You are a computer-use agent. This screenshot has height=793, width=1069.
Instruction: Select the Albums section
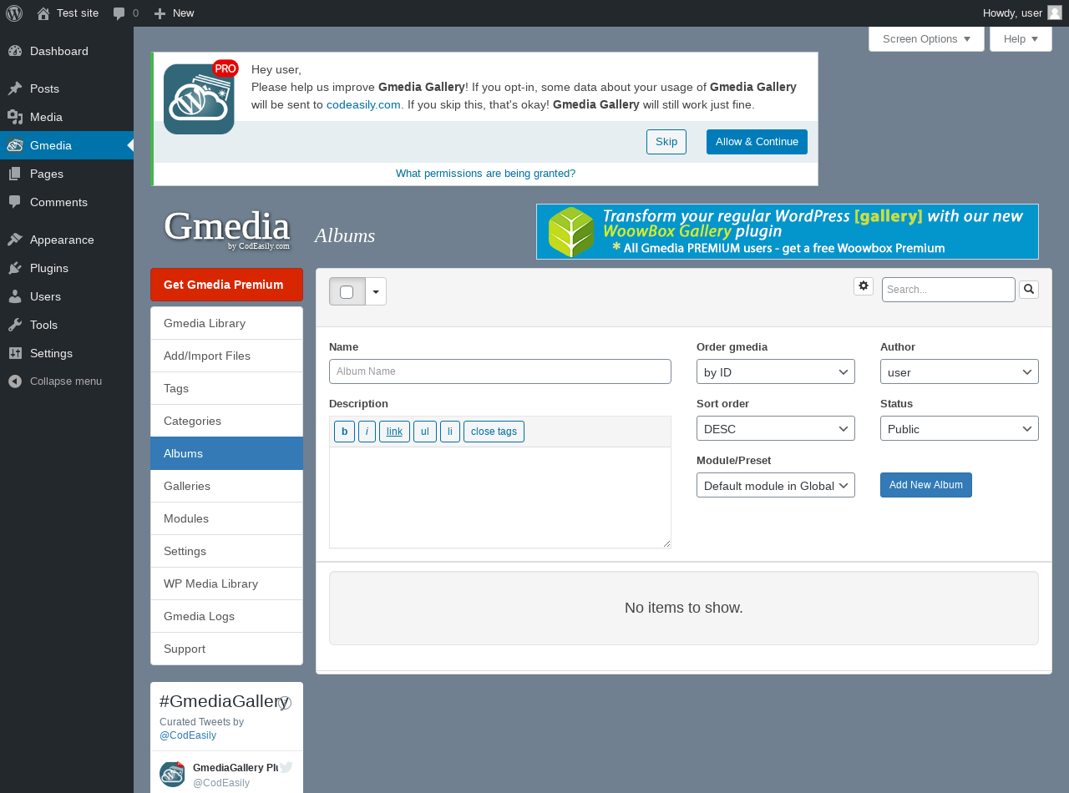226,453
